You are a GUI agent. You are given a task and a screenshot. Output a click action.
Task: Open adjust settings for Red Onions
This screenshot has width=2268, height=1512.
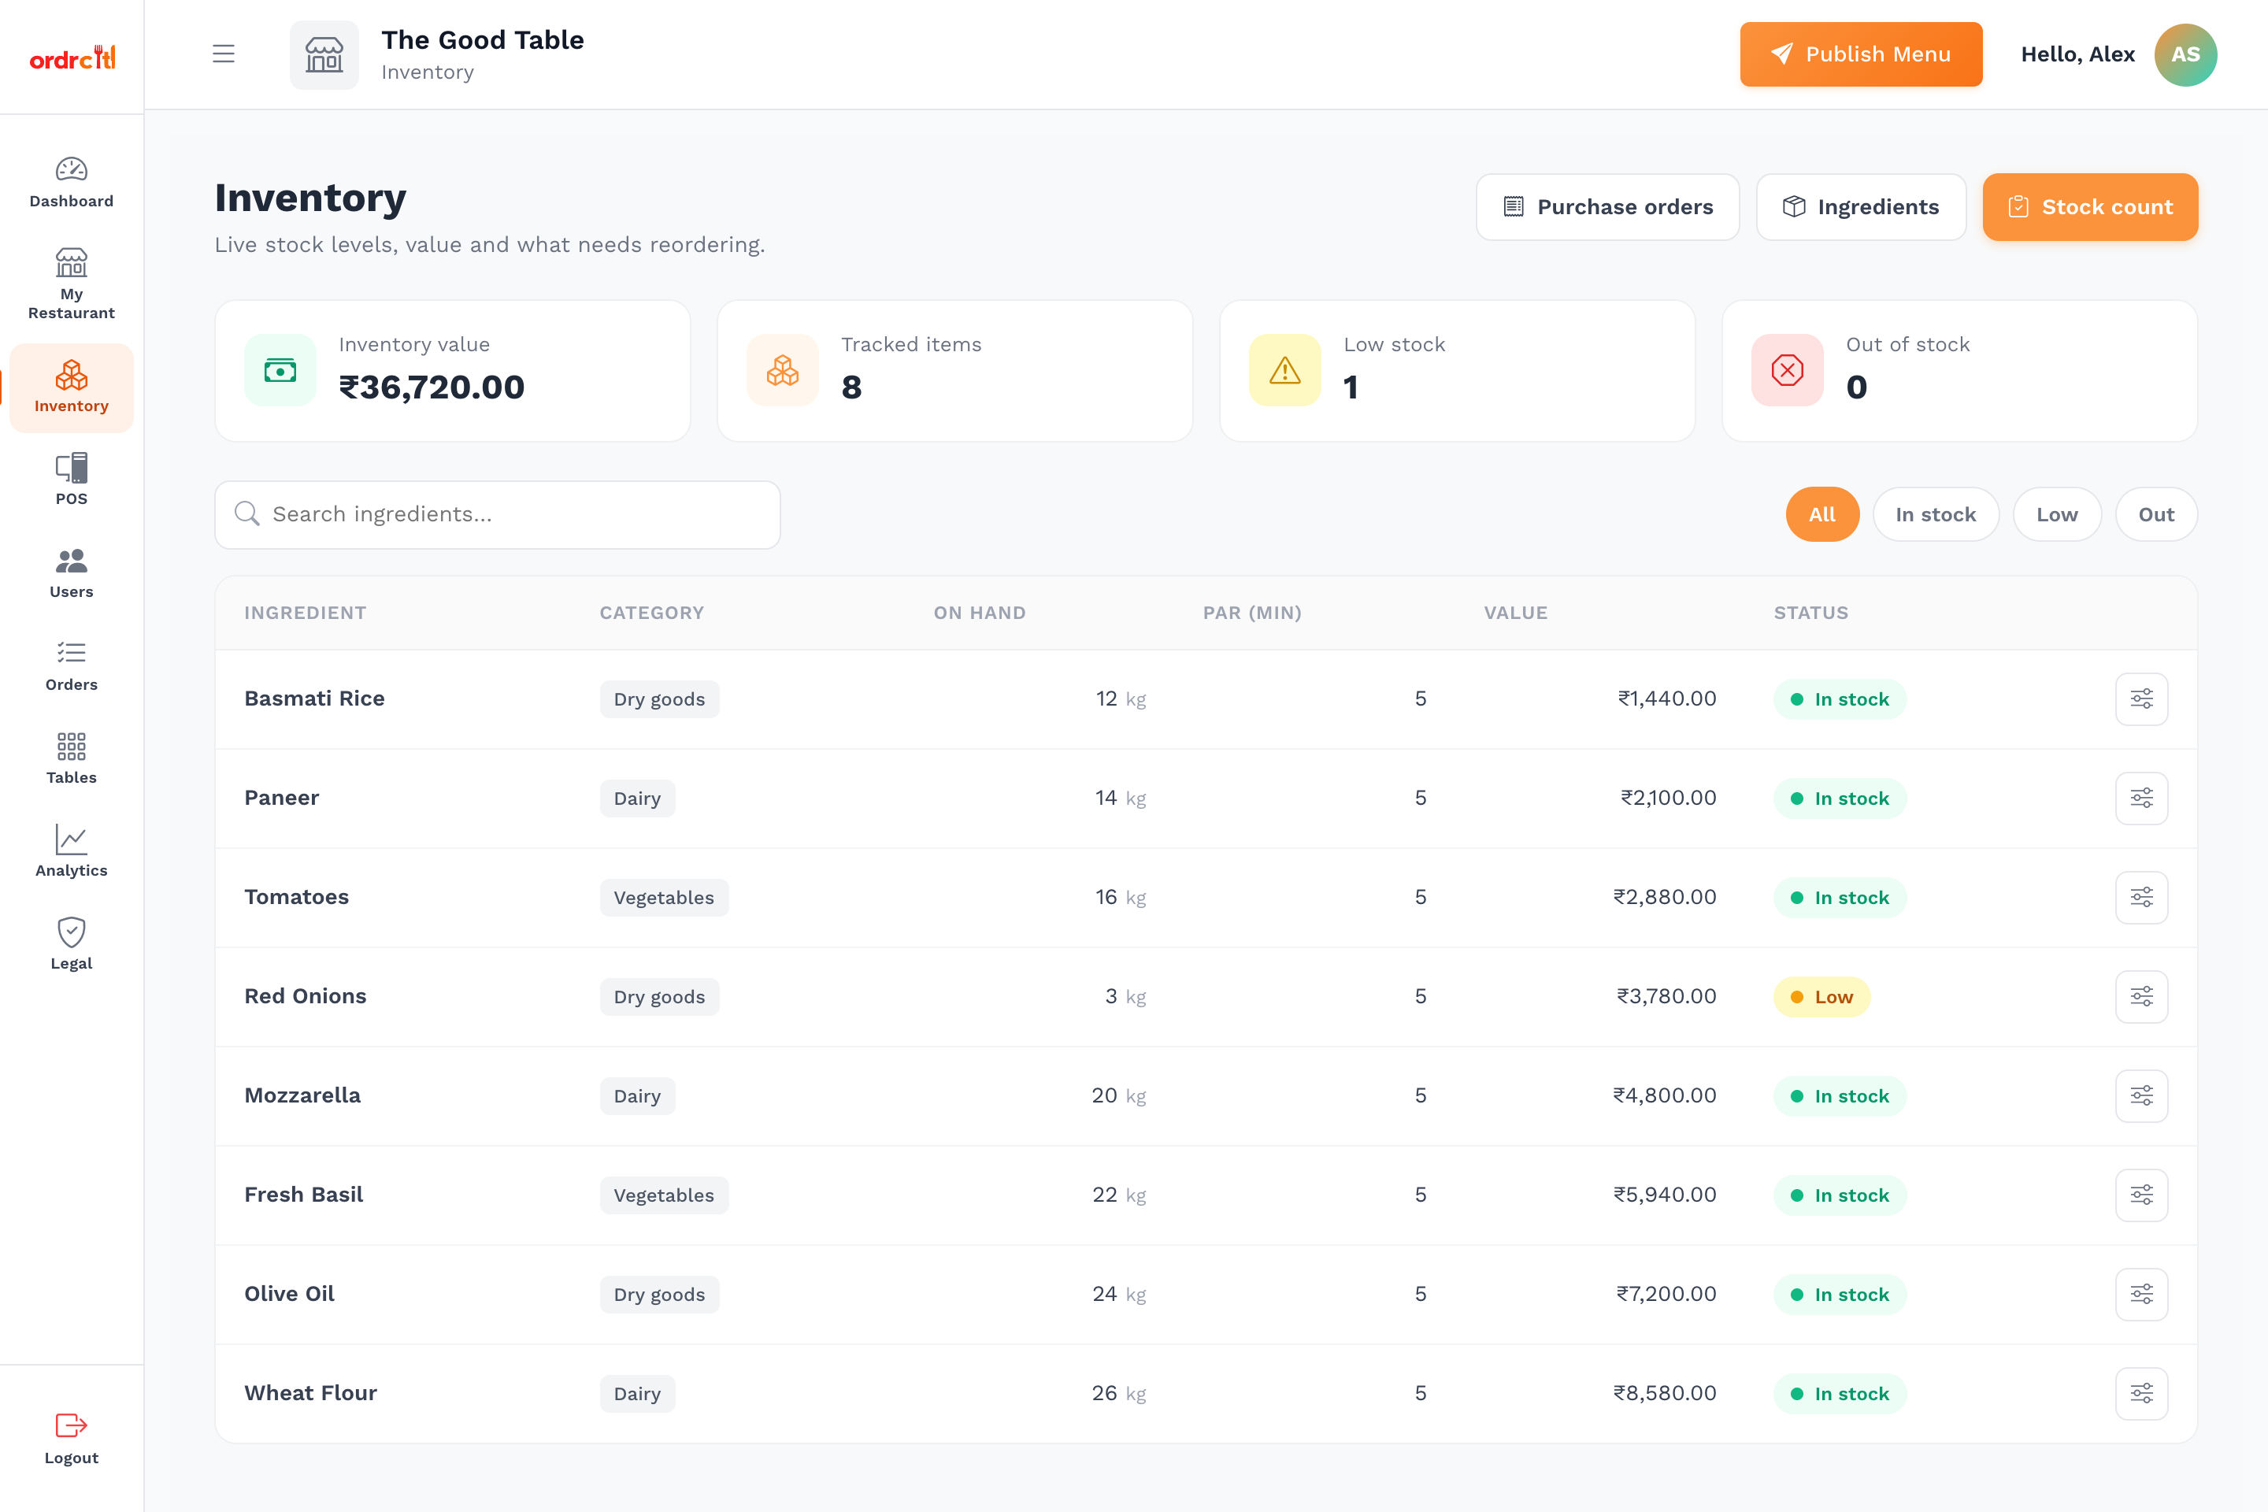[2140, 997]
